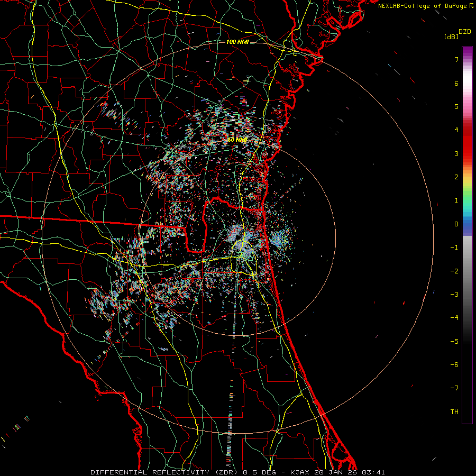
Task: Click the 5 value on the color scale
Action: coord(456,106)
